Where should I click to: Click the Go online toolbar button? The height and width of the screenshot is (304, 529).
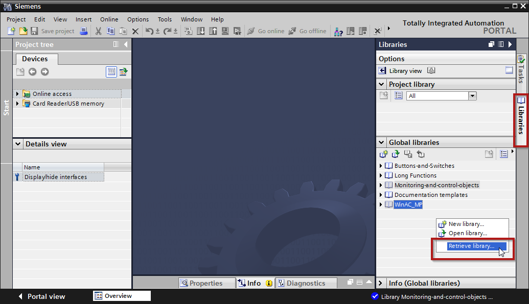(x=266, y=31)
